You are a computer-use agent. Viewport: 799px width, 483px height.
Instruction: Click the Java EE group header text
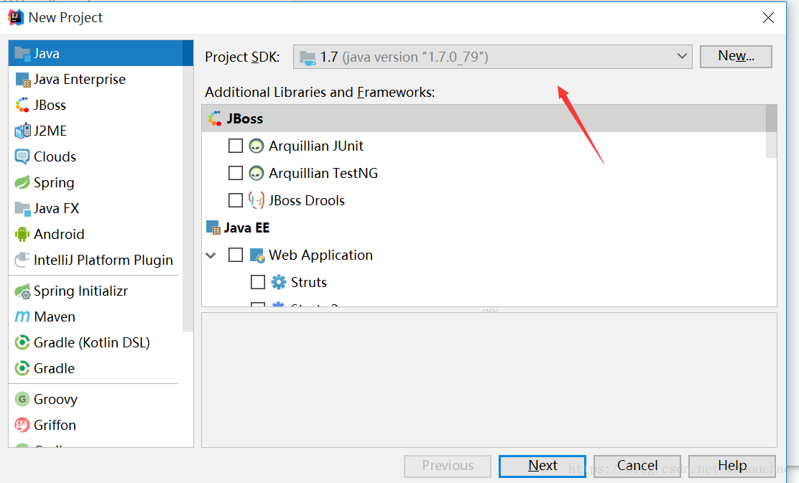[246, 228]
